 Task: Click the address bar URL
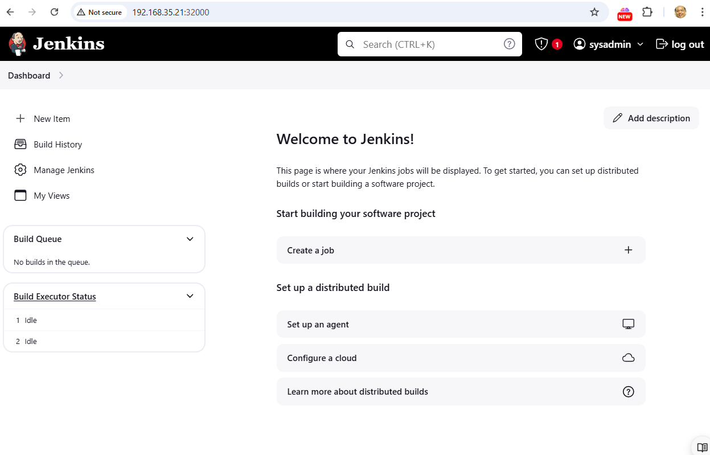[x=171, y=12]
